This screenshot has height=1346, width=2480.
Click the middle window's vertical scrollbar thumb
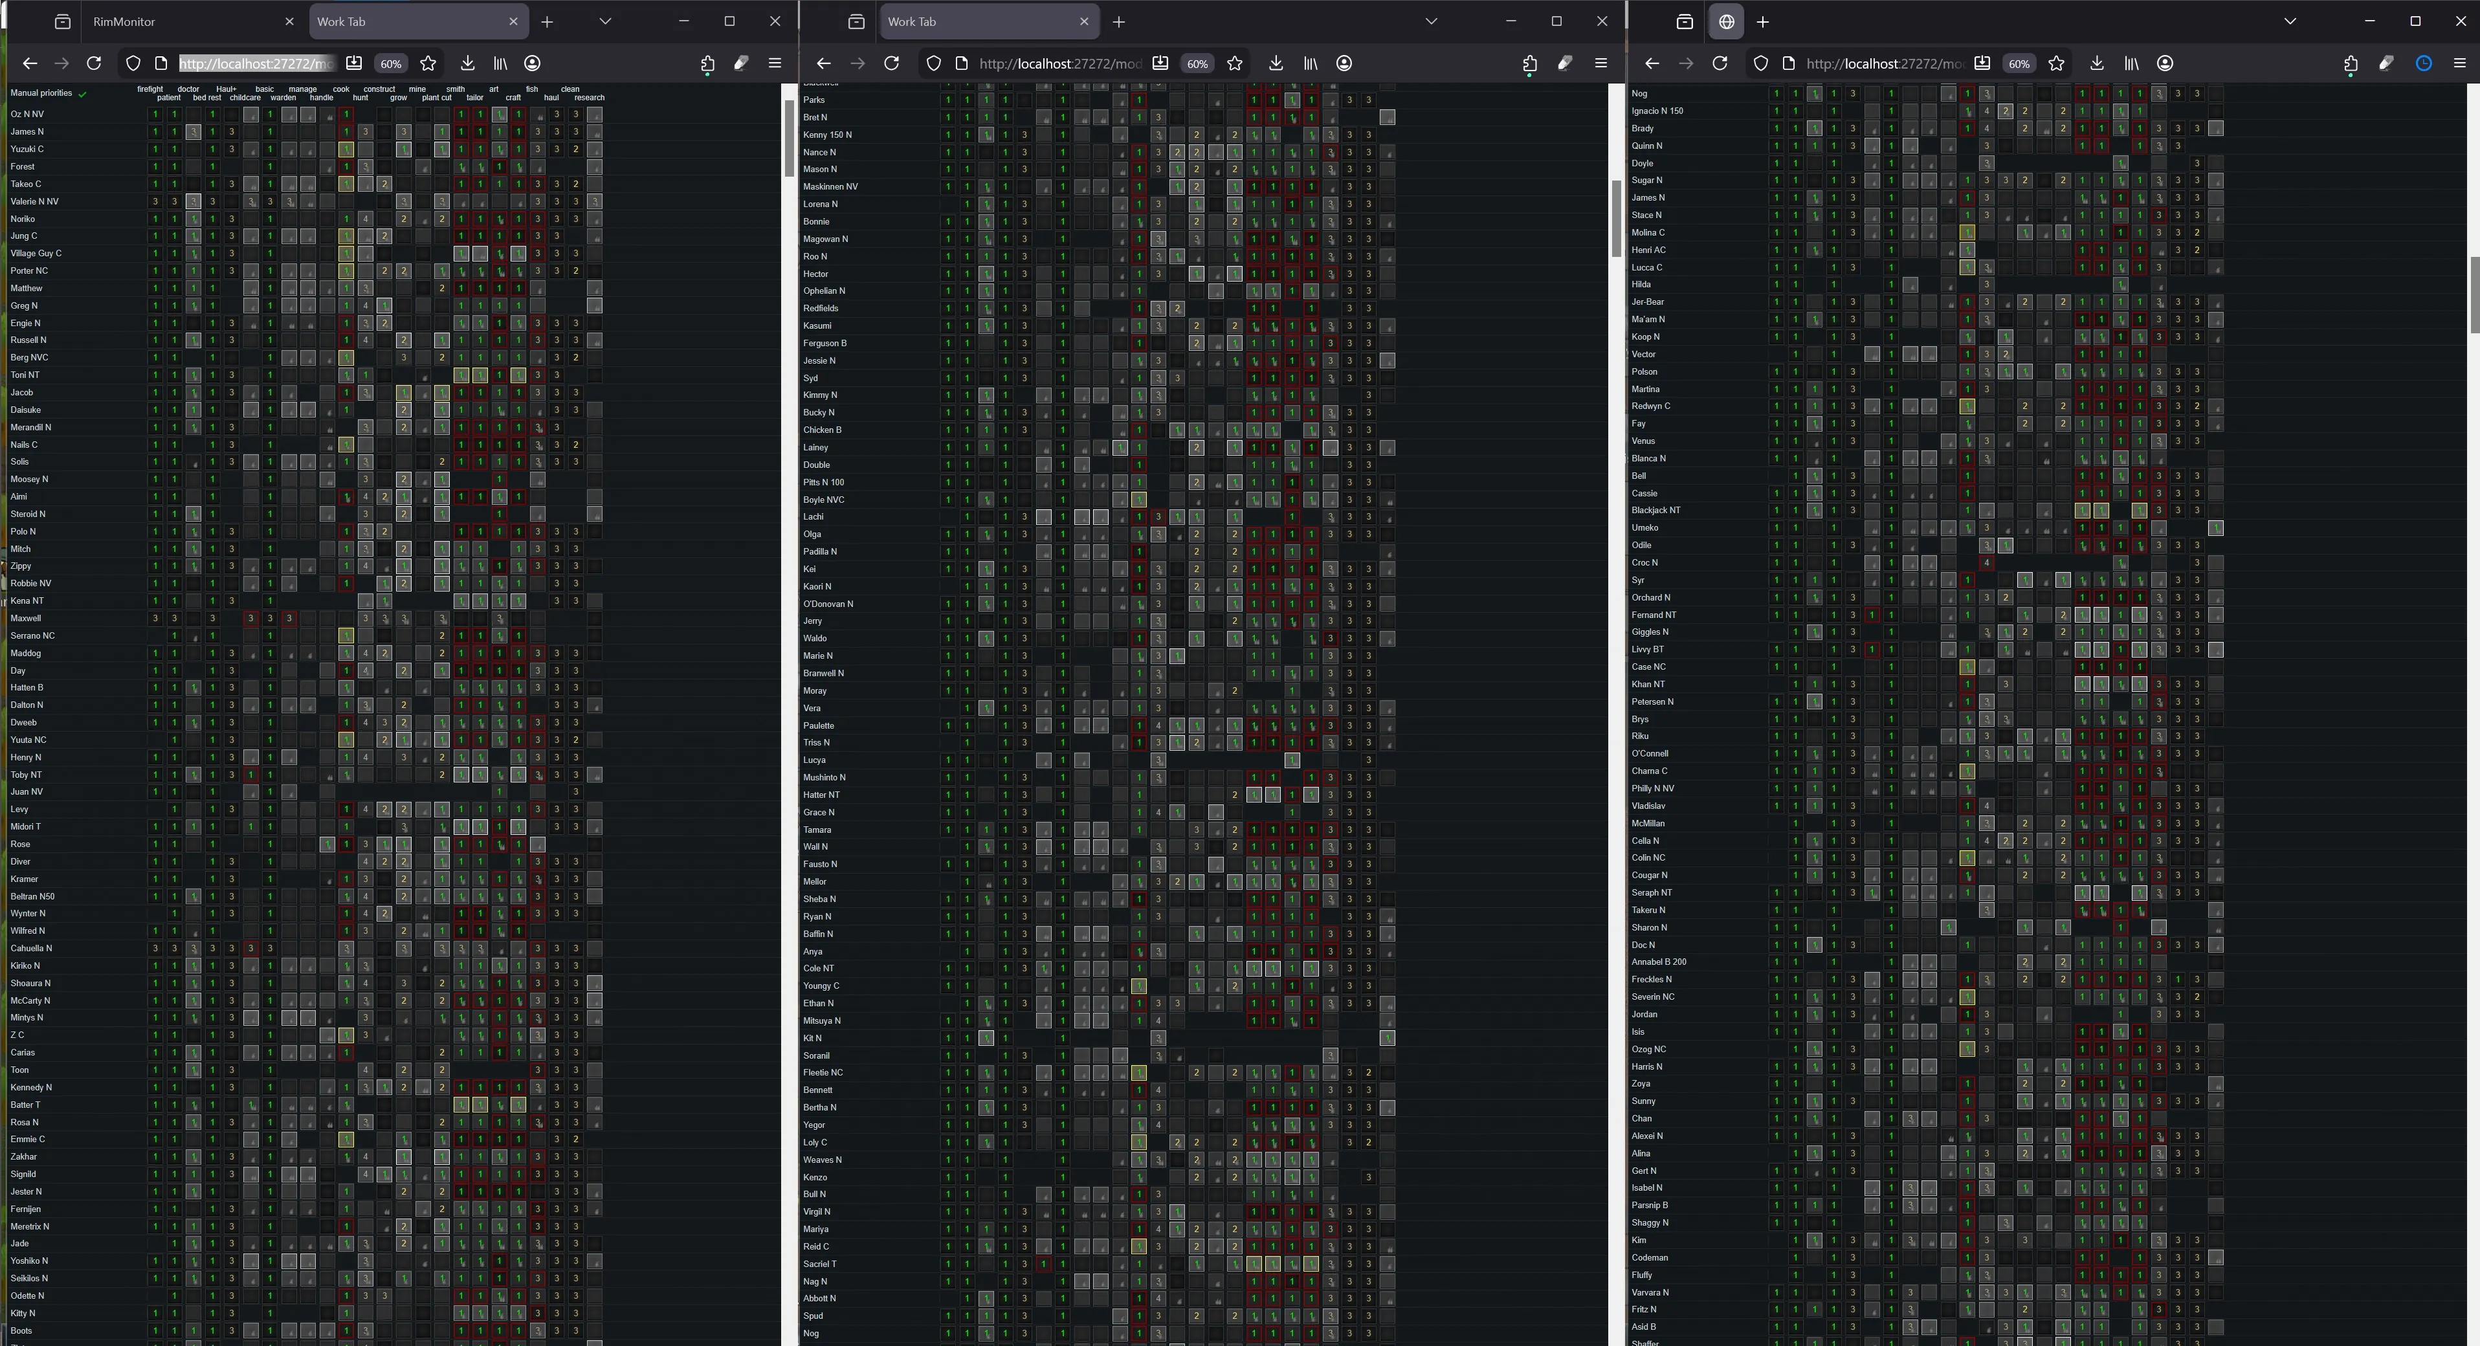pyautogui.click(x=1617, y=219)
